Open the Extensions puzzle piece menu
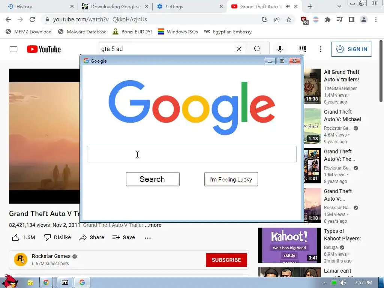 (x=327, y=19)
